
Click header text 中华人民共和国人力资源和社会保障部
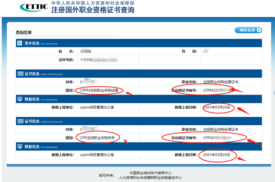tap(93, 3)
